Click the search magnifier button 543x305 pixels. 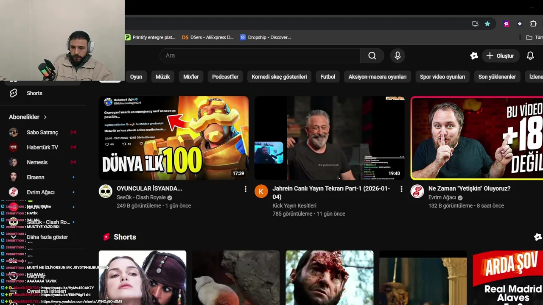point(372,55)
